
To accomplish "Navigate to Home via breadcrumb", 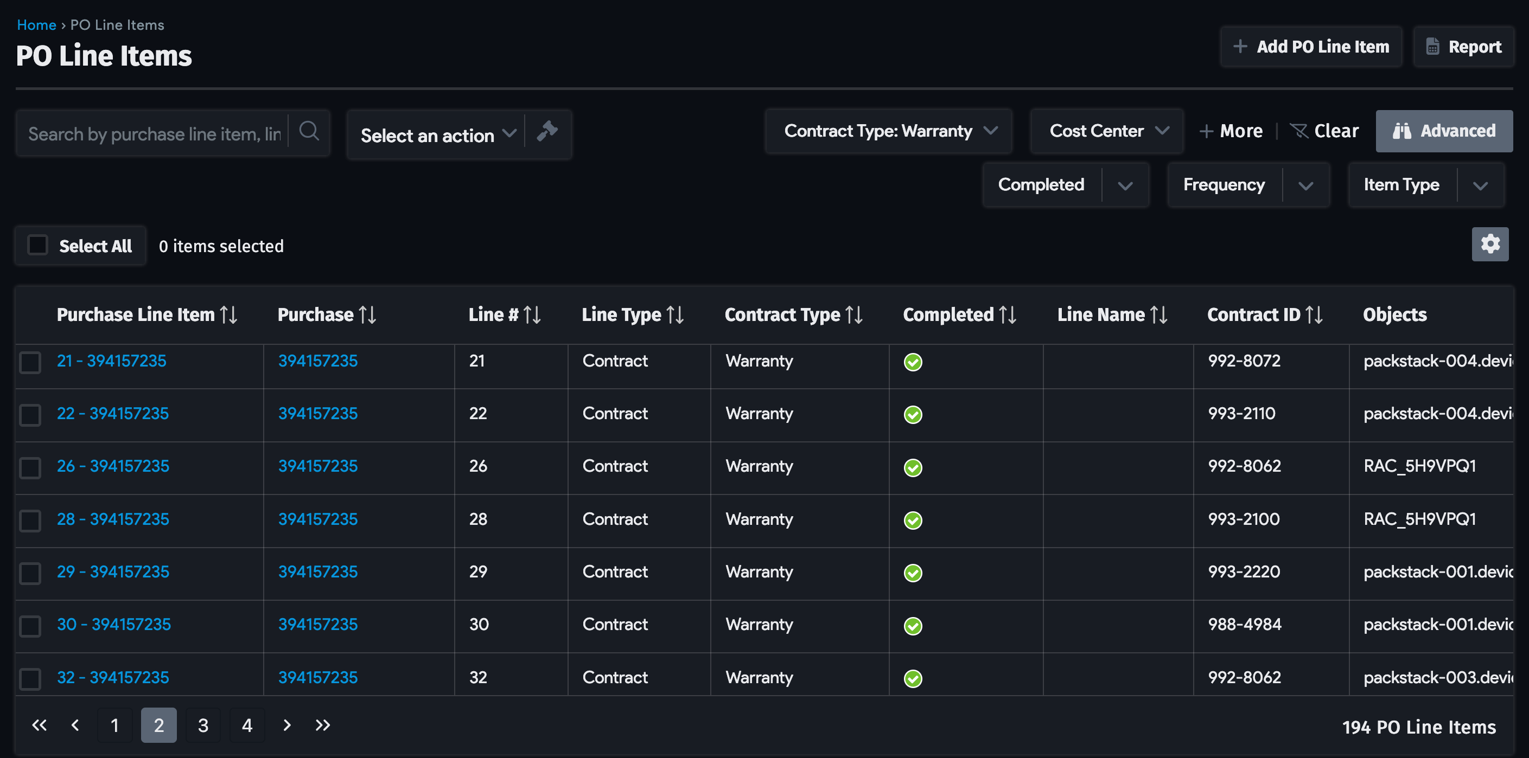I will point(36,24).
